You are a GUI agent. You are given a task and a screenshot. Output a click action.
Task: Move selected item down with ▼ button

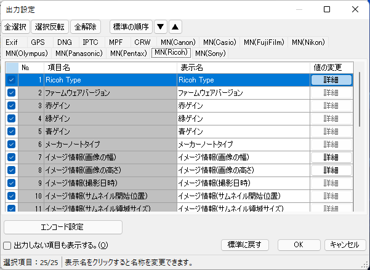tap(161, 27)
